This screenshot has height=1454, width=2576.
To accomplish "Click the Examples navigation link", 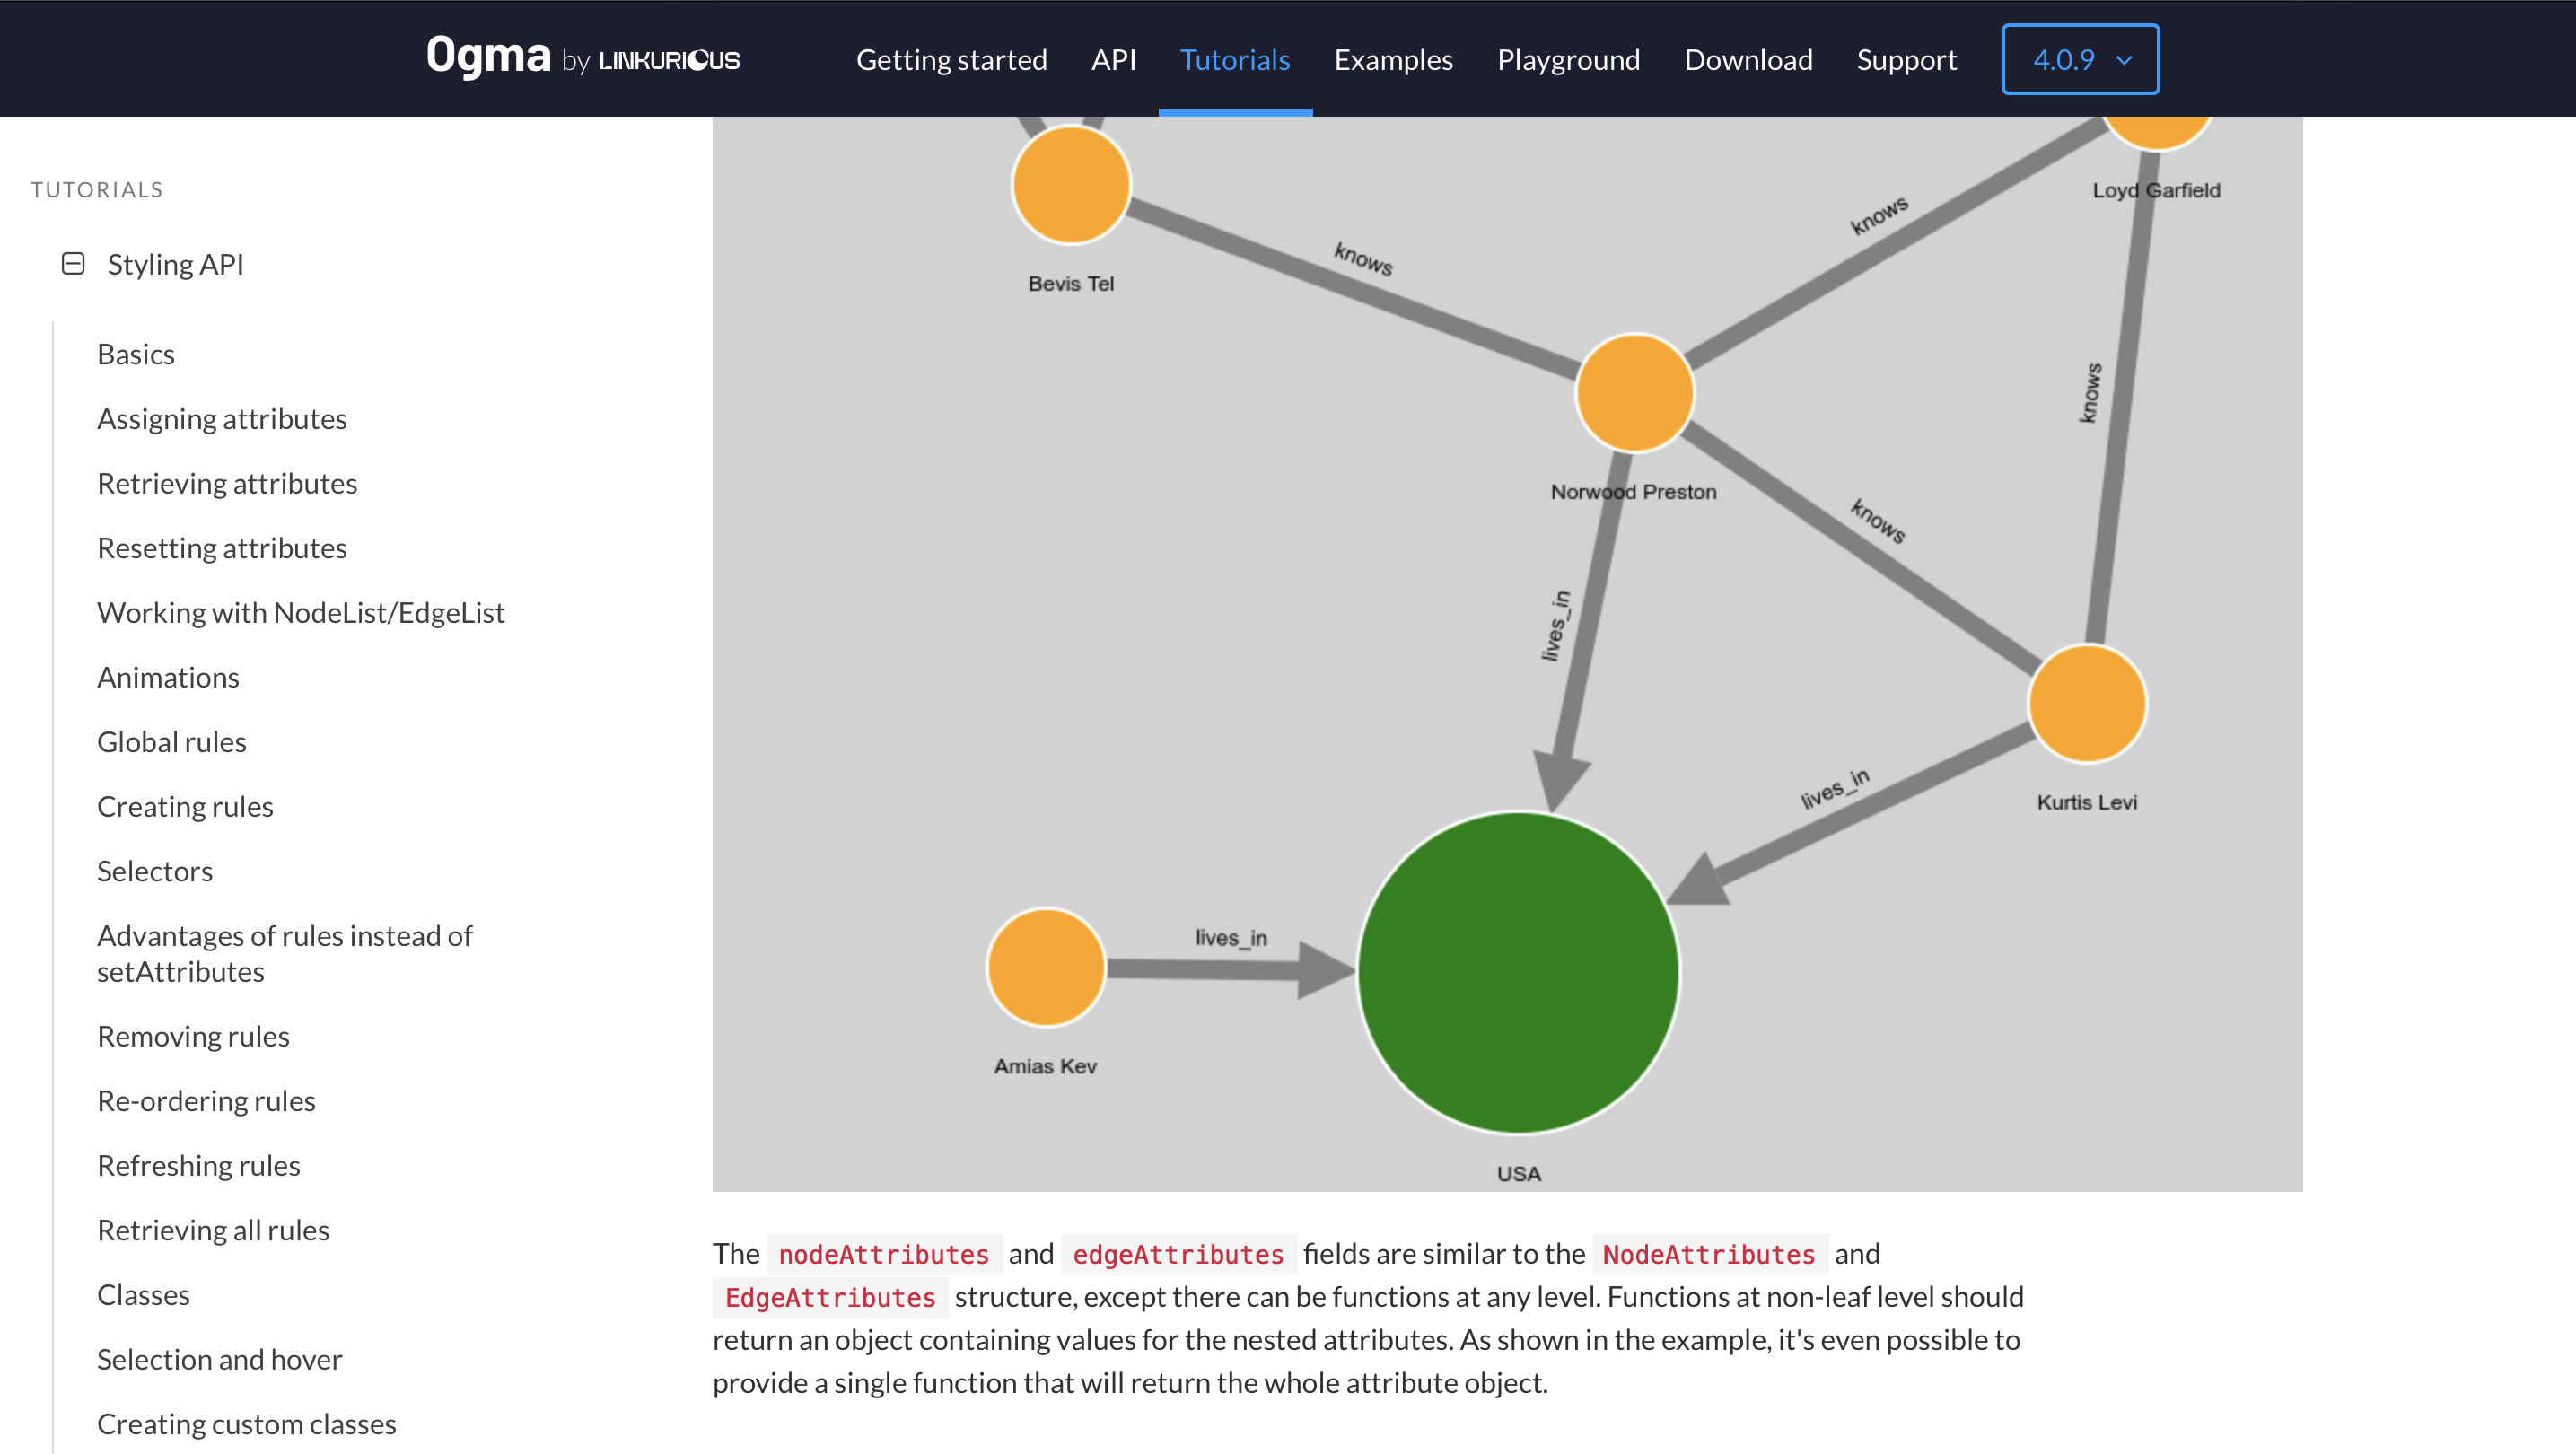I will [1392, 58].
